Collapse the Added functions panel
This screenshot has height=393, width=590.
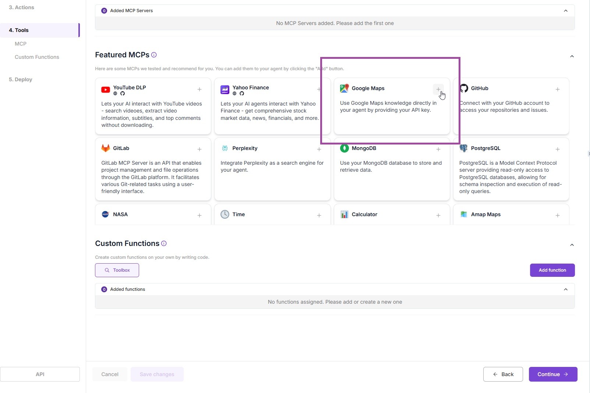566,289
